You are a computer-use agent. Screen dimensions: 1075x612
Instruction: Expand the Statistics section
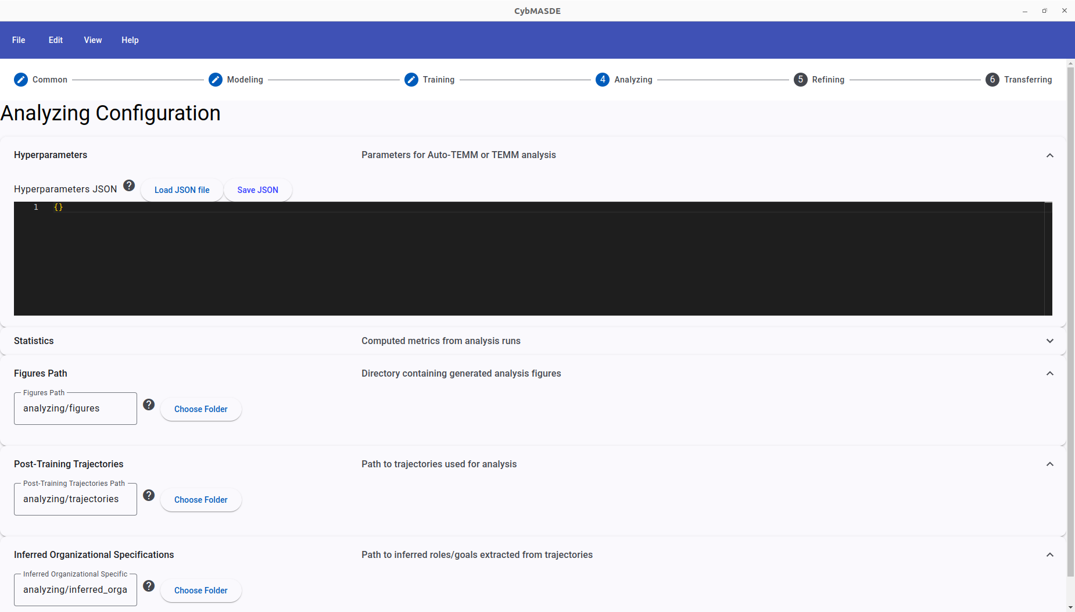(x=1050, y=341)
